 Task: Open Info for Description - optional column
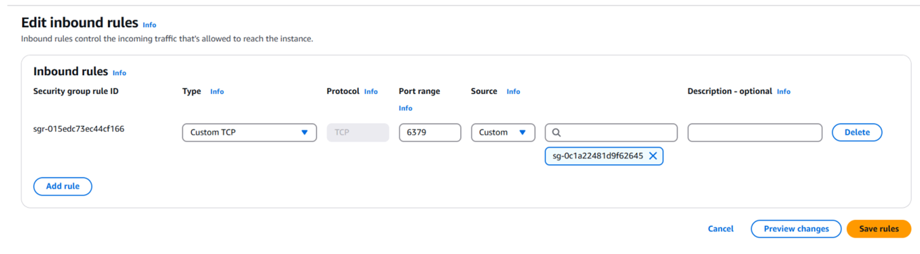tap(784, 92)
